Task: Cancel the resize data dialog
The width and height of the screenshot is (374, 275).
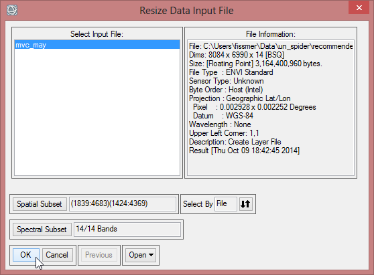Action: (57, 255)
